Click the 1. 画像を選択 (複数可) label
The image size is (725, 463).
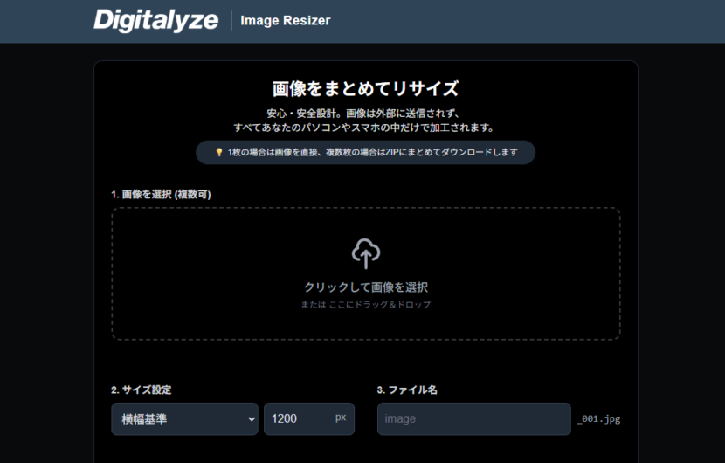(x=161, y=194)
